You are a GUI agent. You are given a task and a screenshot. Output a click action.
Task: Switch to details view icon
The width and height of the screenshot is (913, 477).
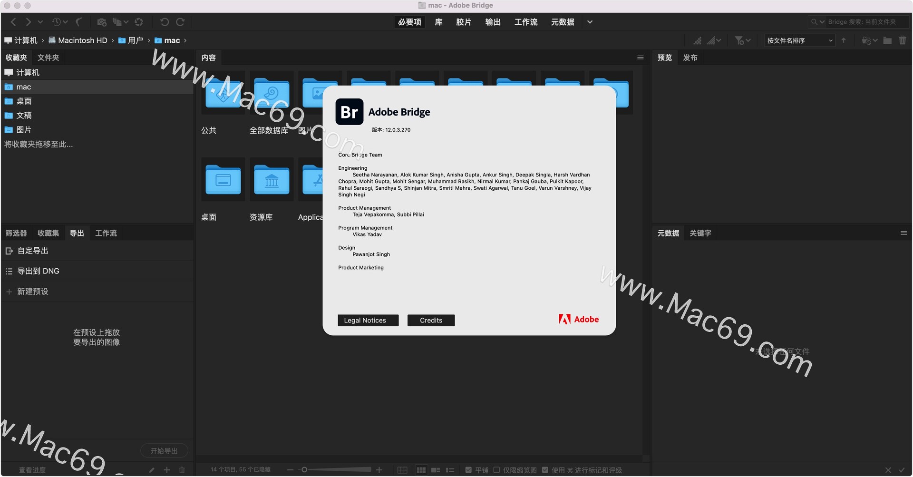436,470
